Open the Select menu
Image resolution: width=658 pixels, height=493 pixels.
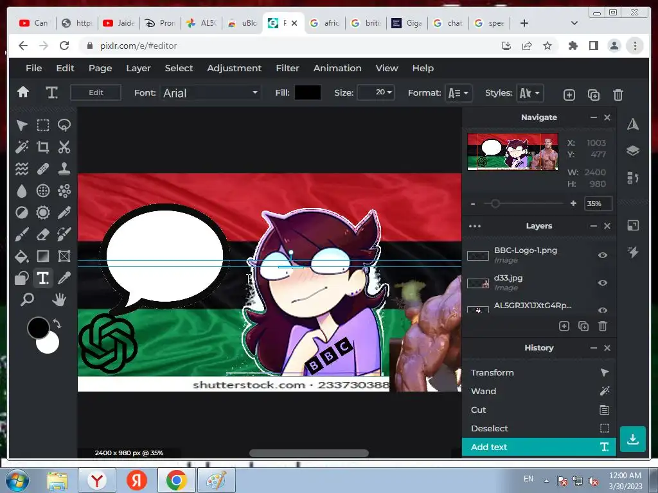pyautogui.click(x=179, y=68)
